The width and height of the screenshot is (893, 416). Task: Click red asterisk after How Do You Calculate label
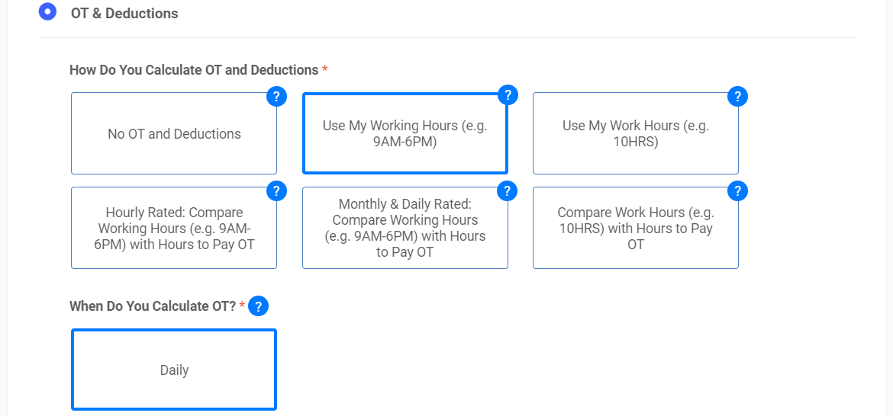325,69
